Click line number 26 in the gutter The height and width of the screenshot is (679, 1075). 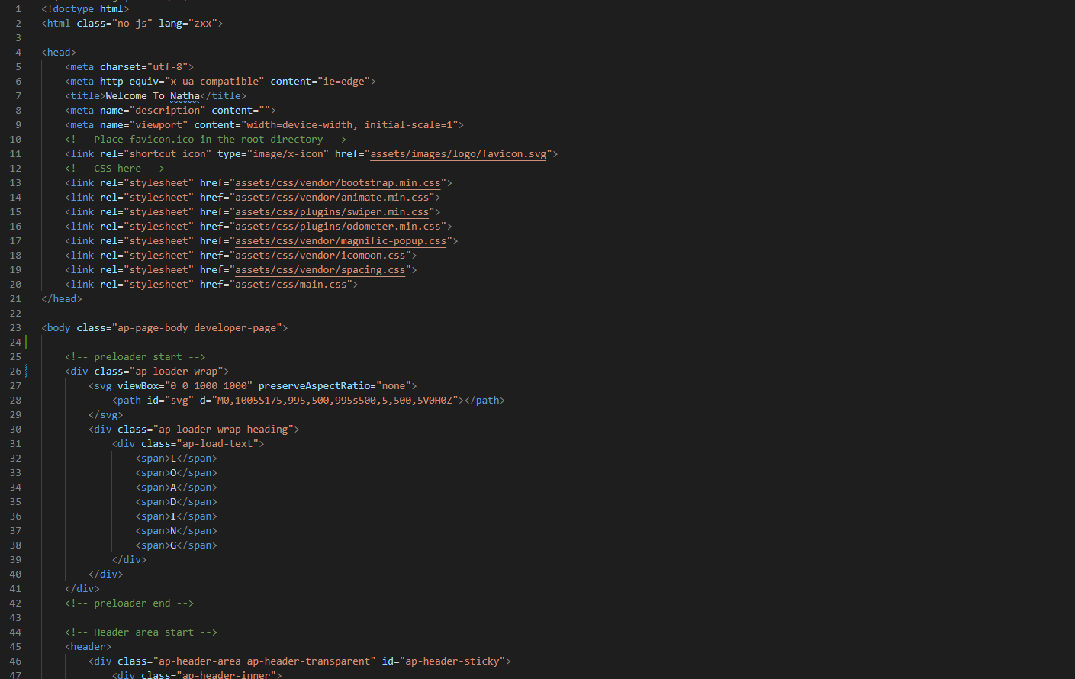tap(15, 372)
